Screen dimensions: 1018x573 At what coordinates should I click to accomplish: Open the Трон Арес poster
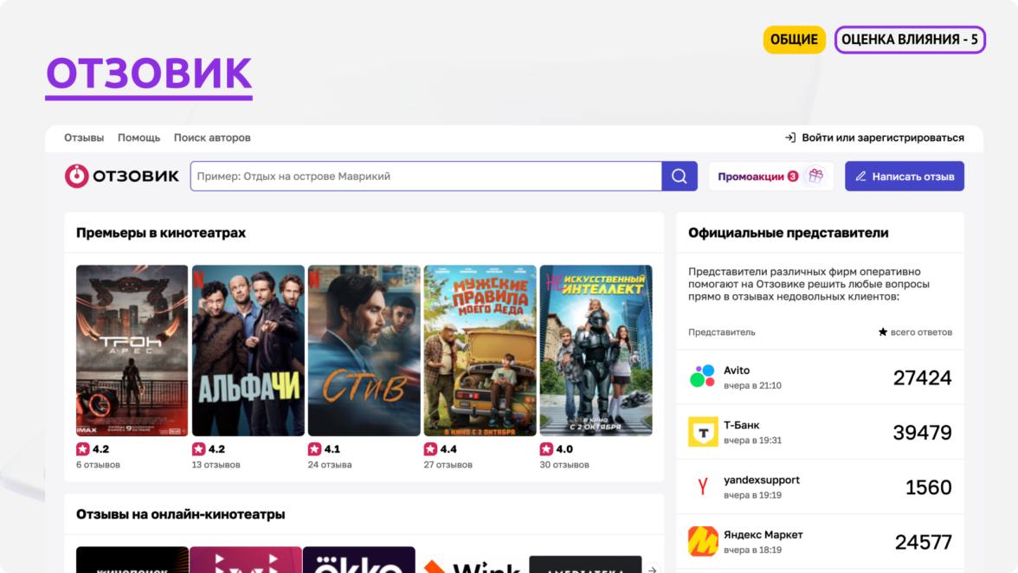point(132,350)
